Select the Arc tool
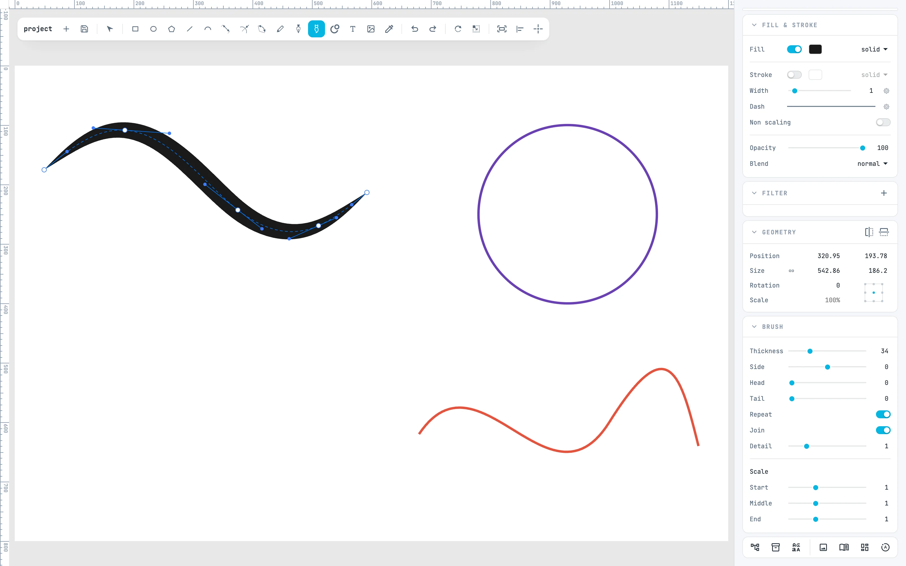 point(208,29)
